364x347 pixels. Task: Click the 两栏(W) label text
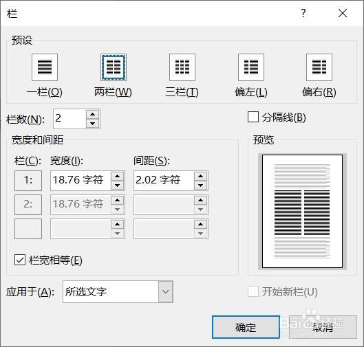pos(113,92)
